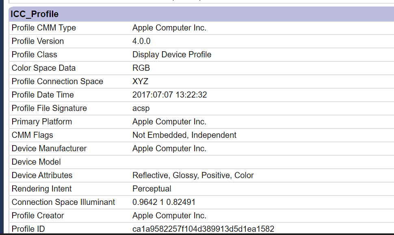Click the Primary Platform label
Screen dimensions: 394x235
[x=42, y=122]
